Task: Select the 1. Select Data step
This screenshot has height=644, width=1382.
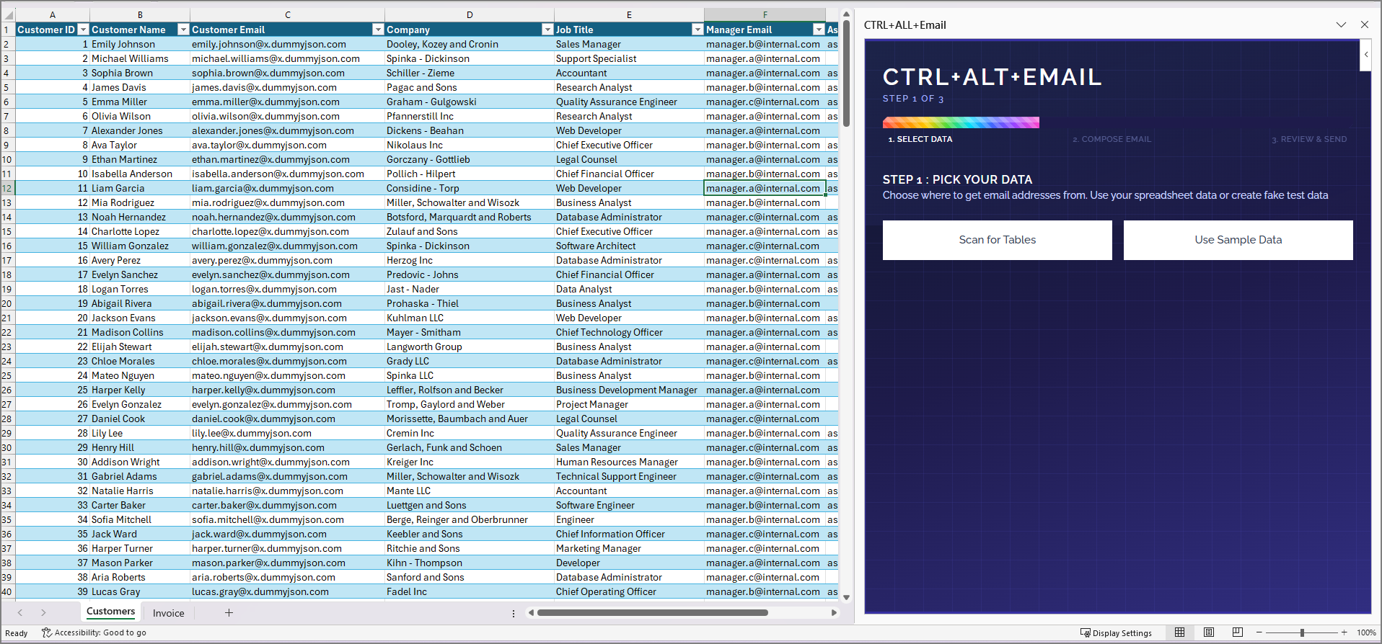Action: point(920,139)
